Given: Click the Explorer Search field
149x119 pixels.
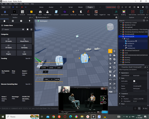Looking at the screenshot, I should pos(131,21).
